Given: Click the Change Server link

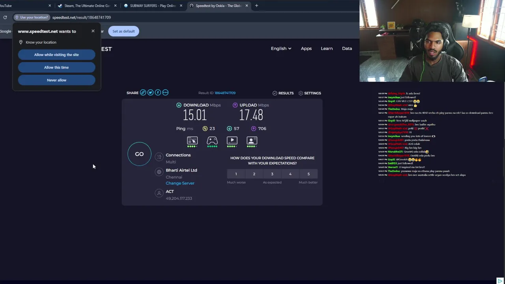Looking at the screenshot, I should coord(180,183).
